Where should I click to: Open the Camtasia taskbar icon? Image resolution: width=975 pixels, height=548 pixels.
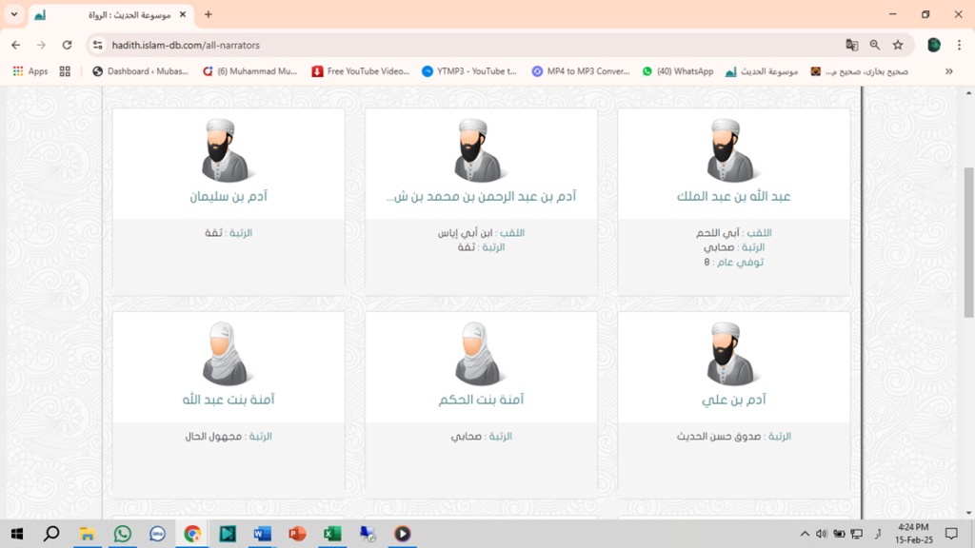click(x=228, y=534)
